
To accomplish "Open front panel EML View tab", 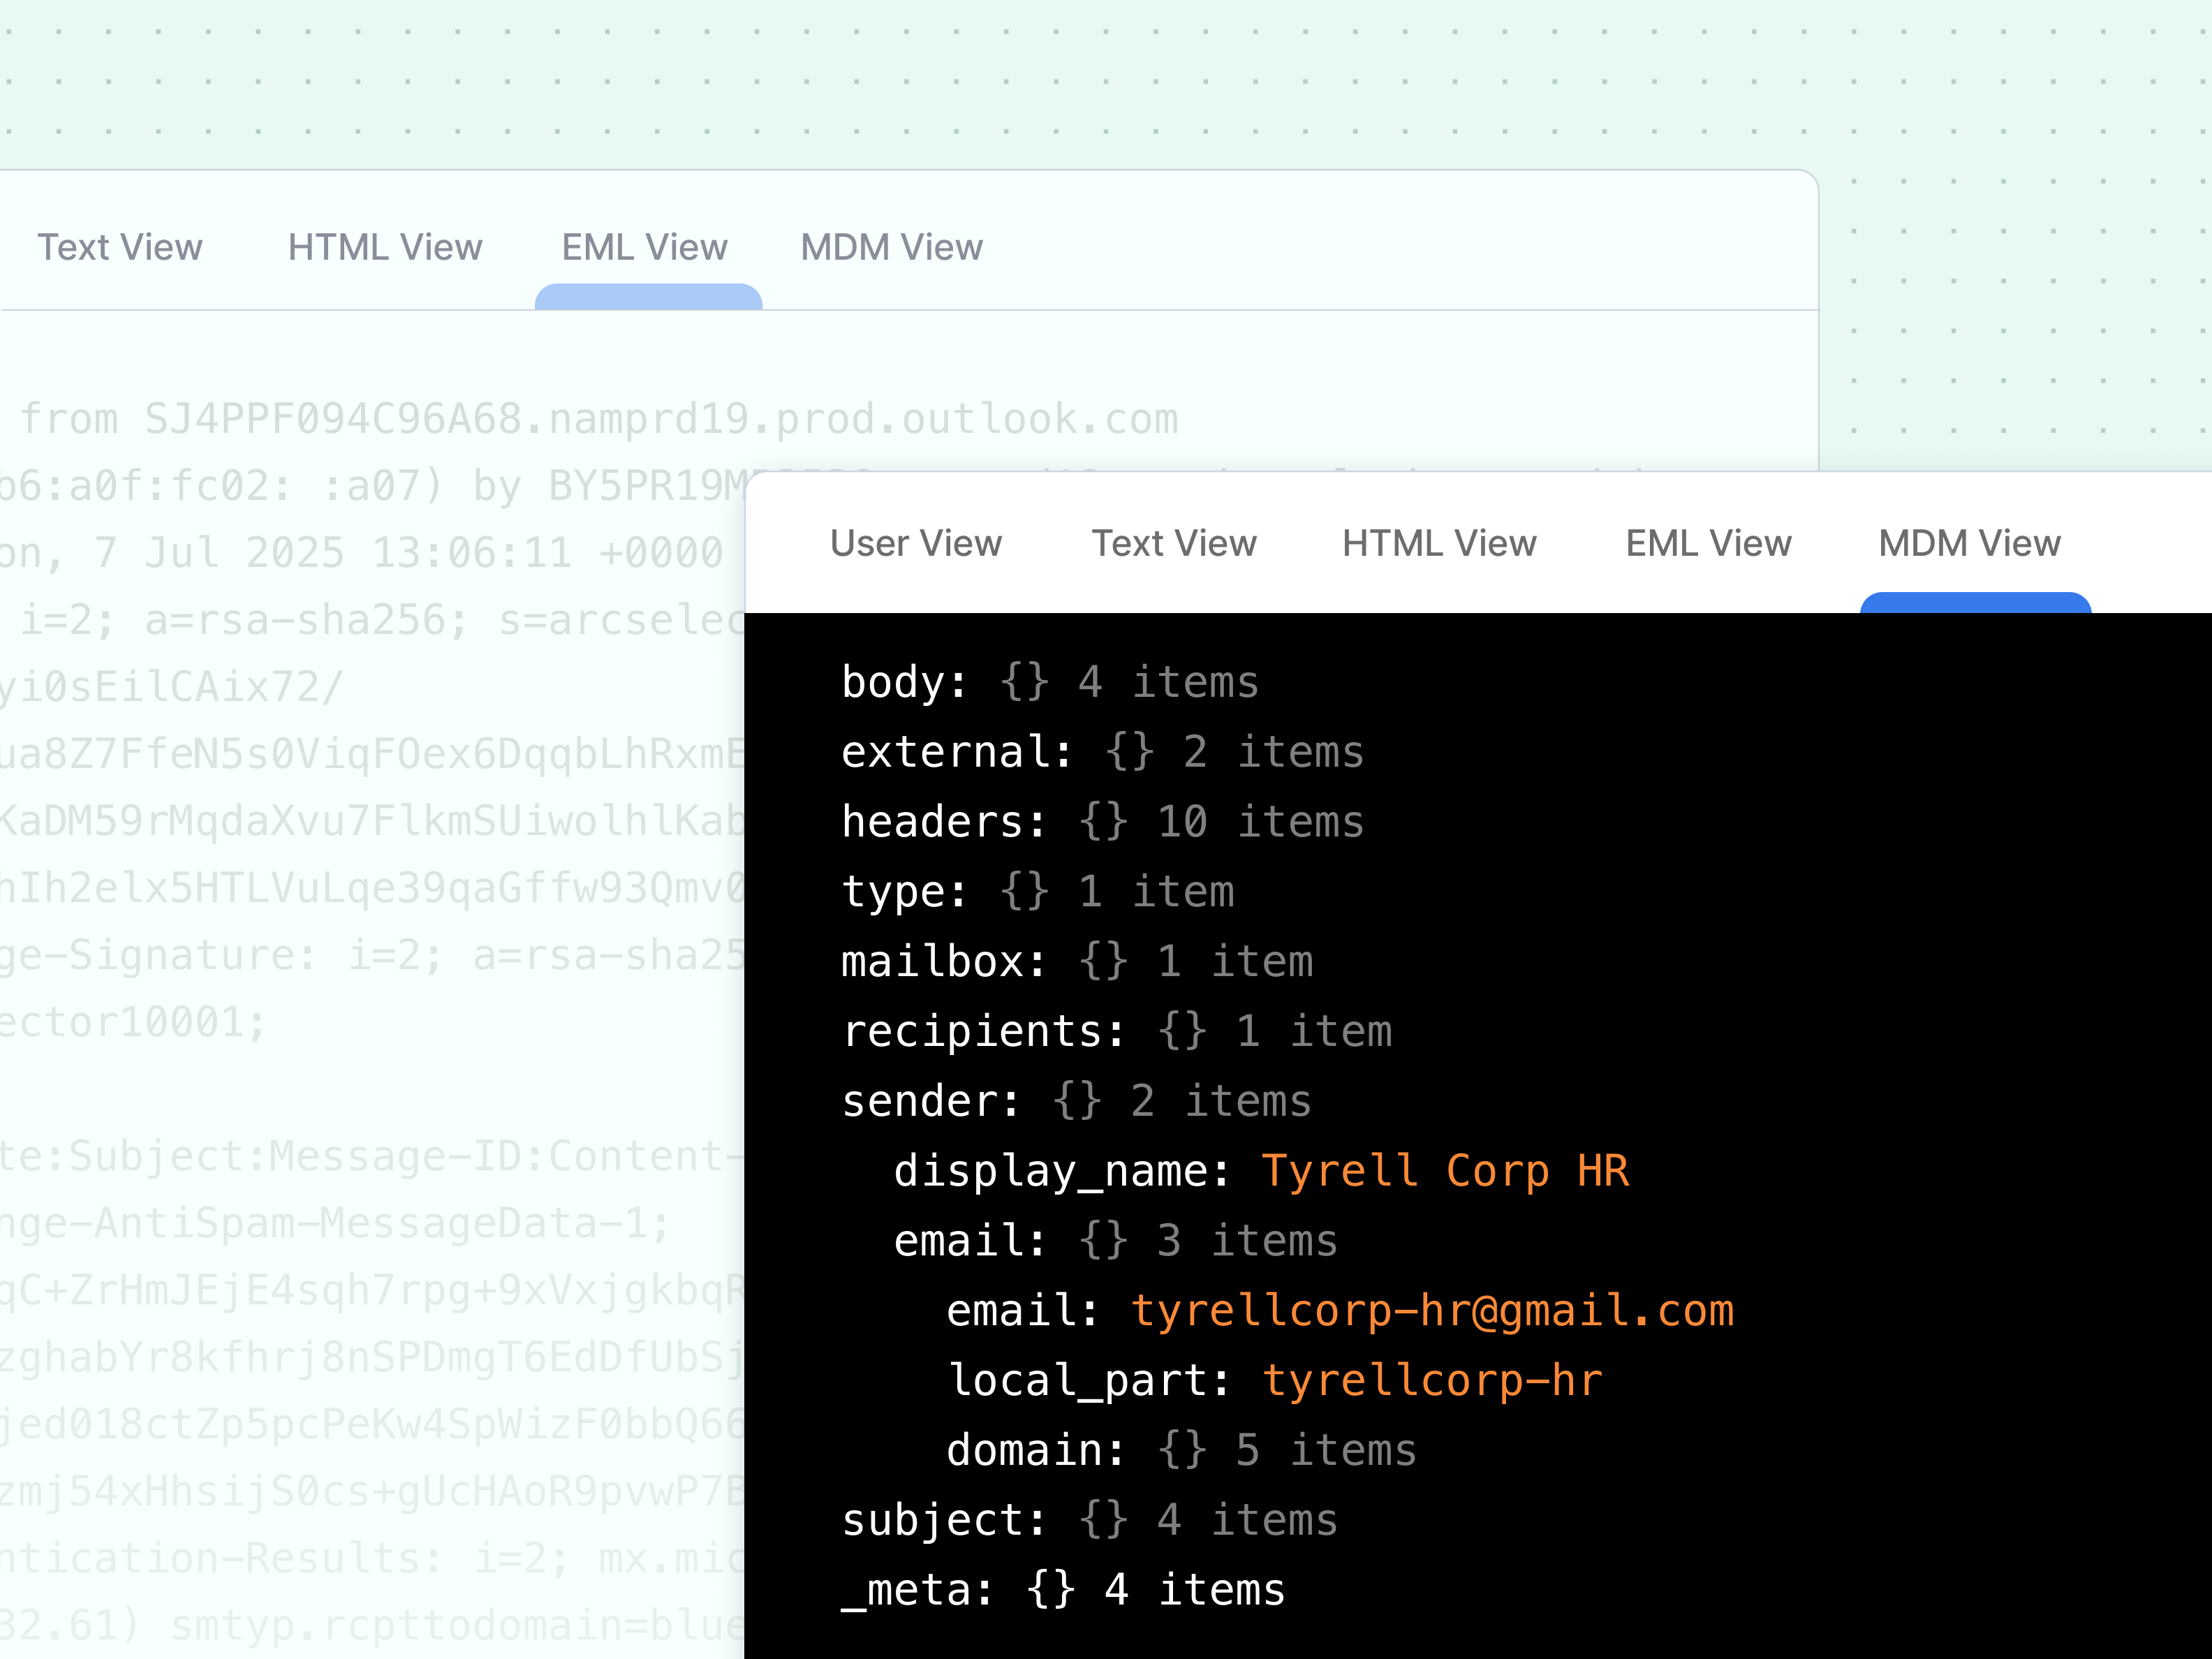I will pyautogui.click(x=1707, y=543).
